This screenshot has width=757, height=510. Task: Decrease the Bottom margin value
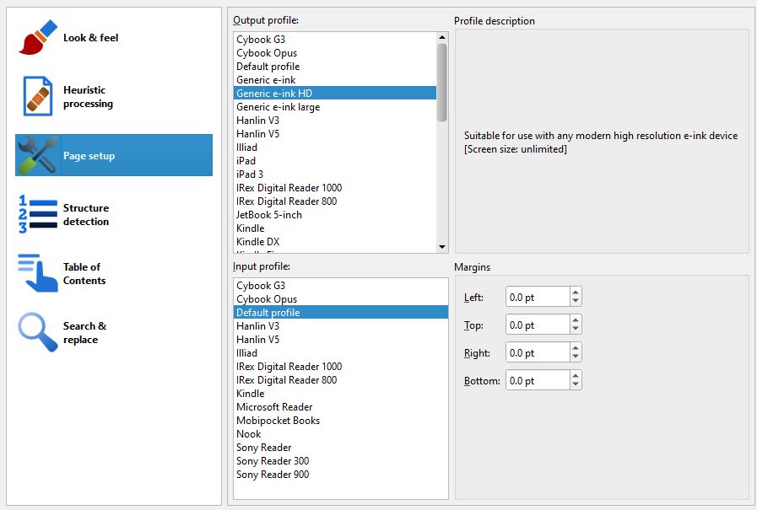pyautogui.click(x=576, y=385)
